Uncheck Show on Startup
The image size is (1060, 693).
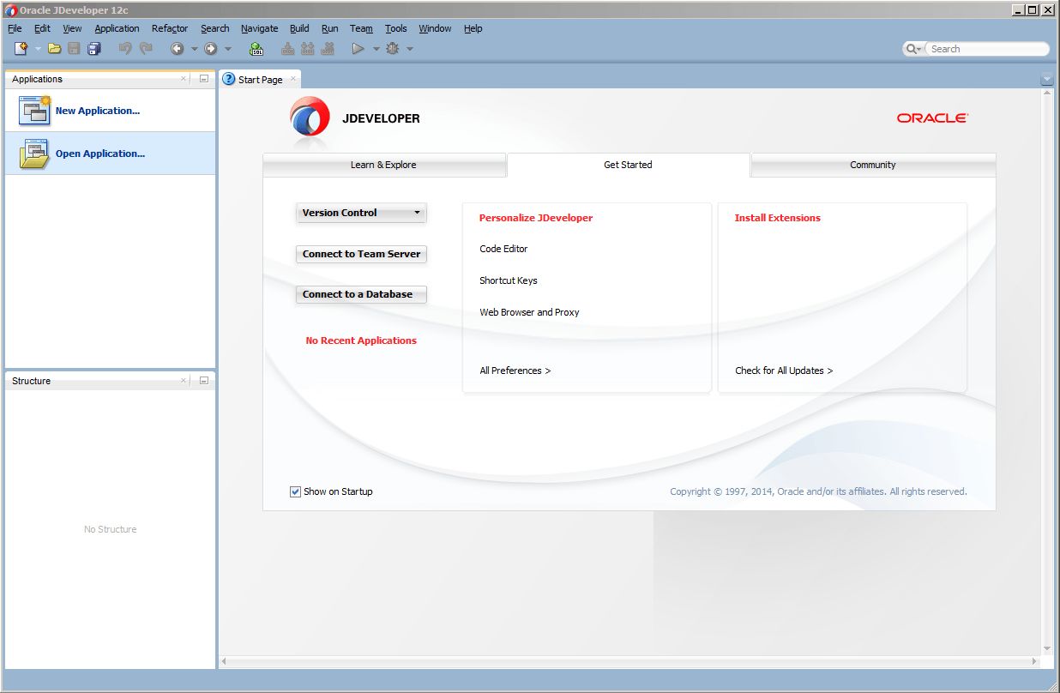294,491
